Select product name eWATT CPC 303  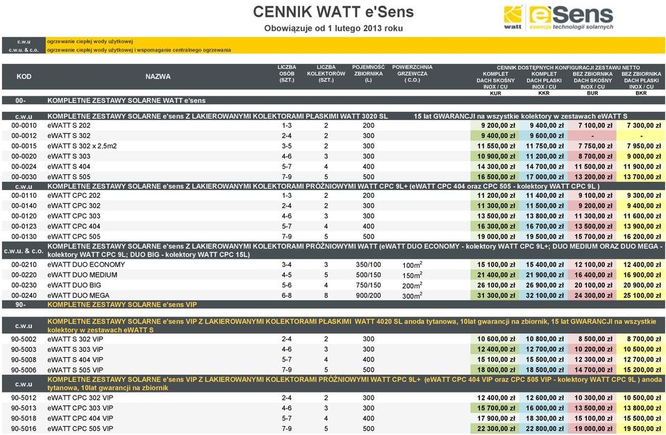tap(74, 216)
